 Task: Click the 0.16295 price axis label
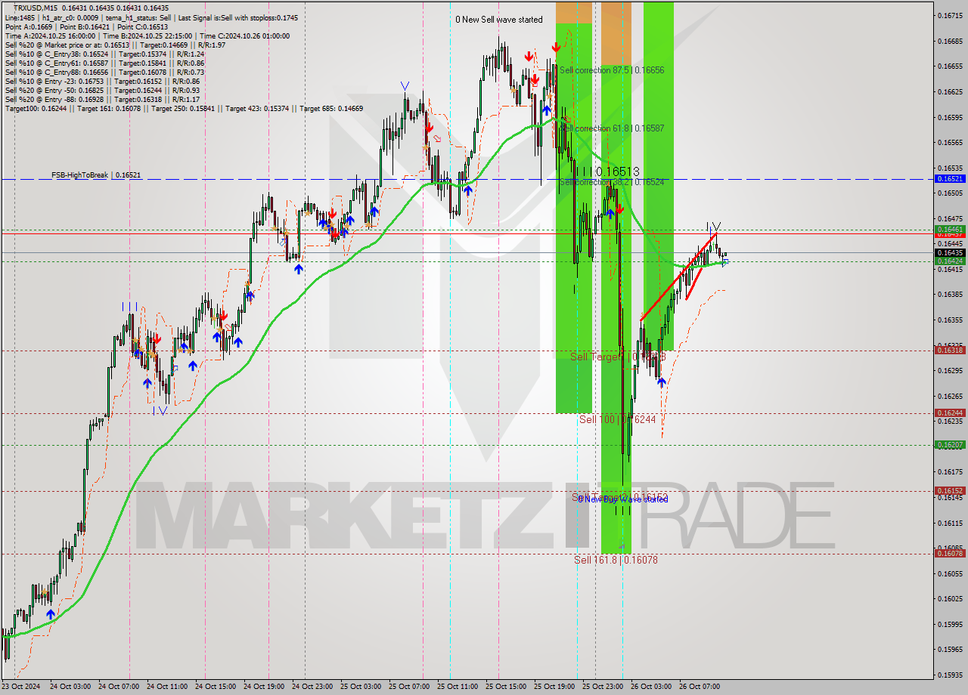tap(950, 371)
